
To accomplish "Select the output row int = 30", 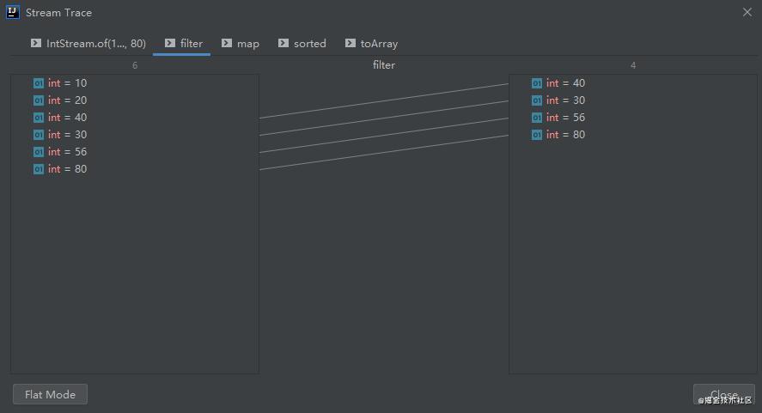I will (633, 100).
